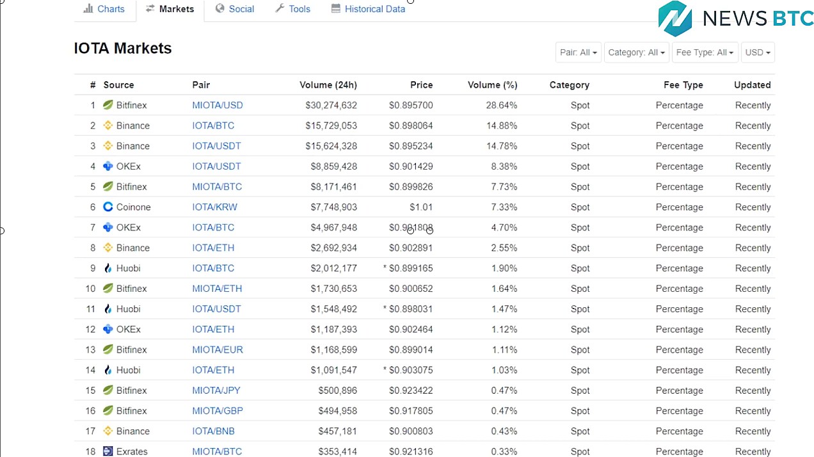Sort by the Updated column header
The width and height of the screenshot is (814, 457).
[x=753, y=84]
